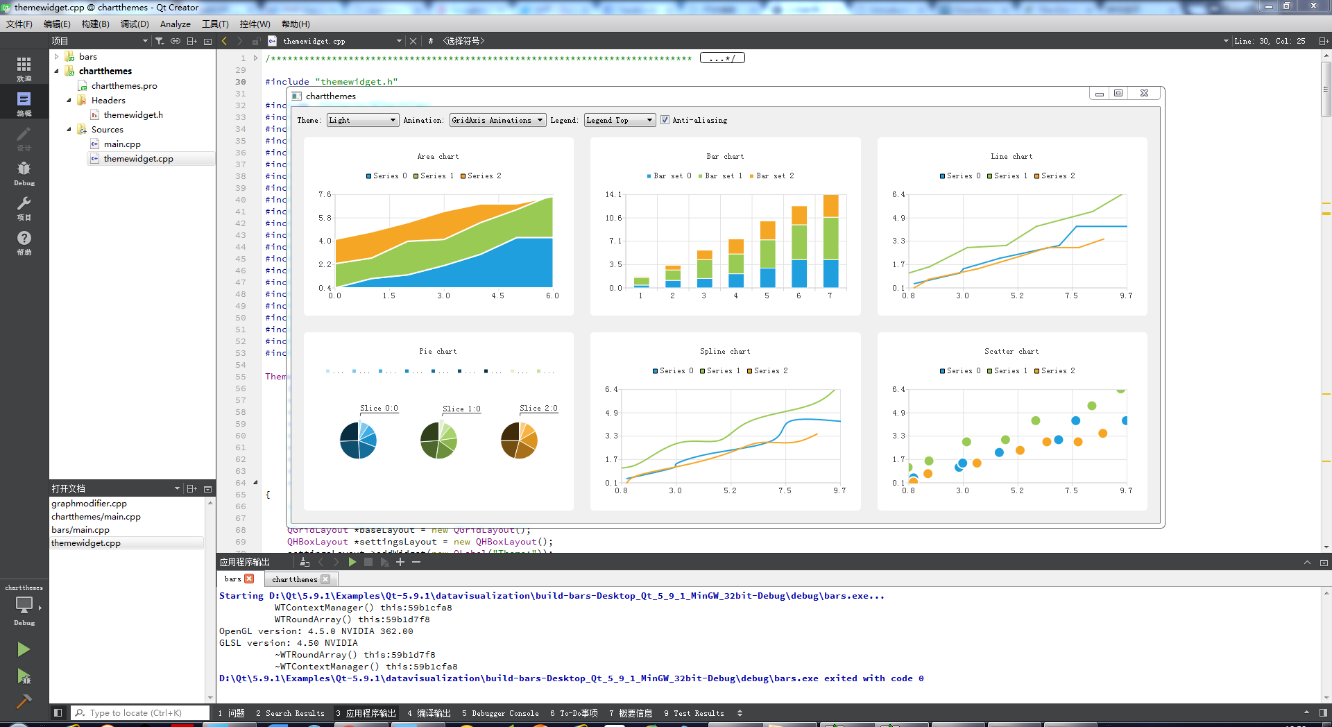Image resolution: width=1332 pixels, height=727 pixels.
Task: Click the clear output broom icon
Action: (x=305, y=562)
